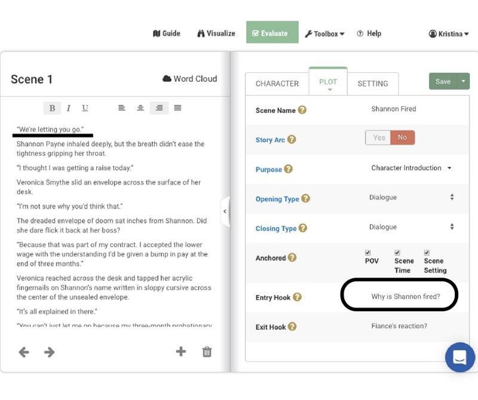Open the chat support bubble

pos(459,357)
